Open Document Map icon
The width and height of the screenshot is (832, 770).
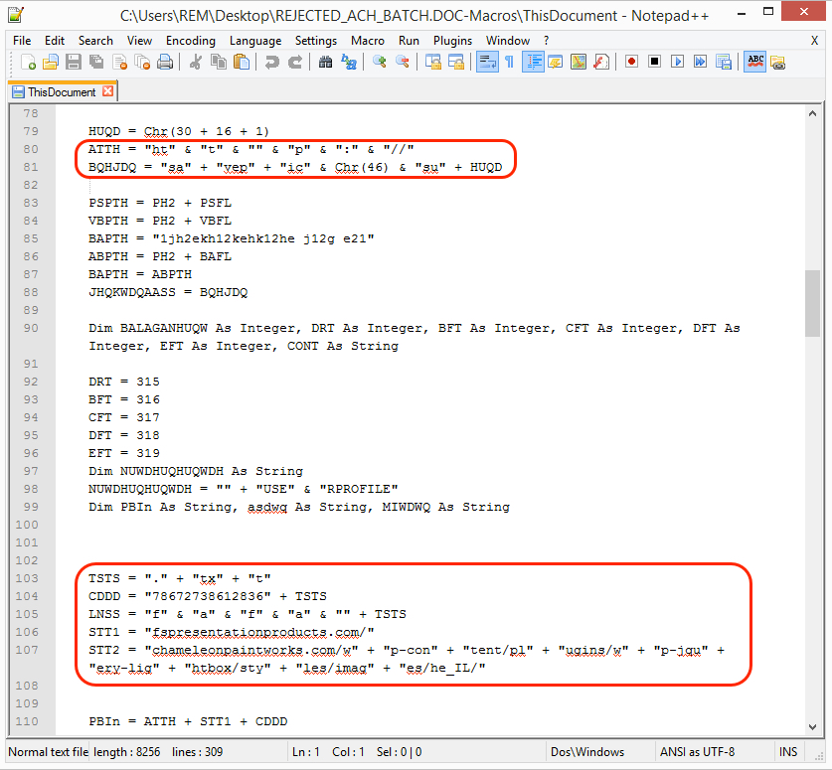tap(579, 62)
